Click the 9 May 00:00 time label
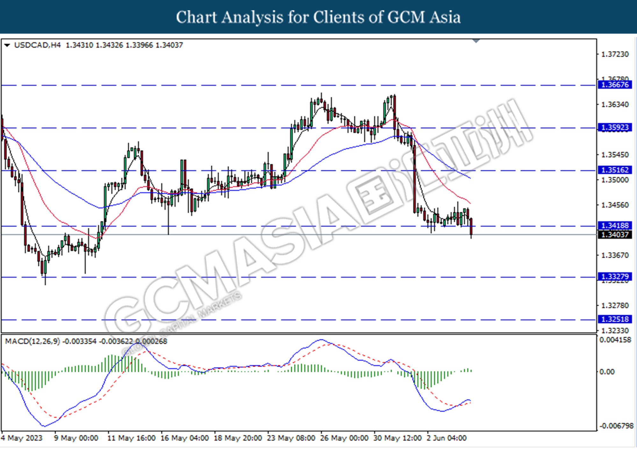Image resolution: width=637 pixels, height=455 pixels. (x=76, y=438)
